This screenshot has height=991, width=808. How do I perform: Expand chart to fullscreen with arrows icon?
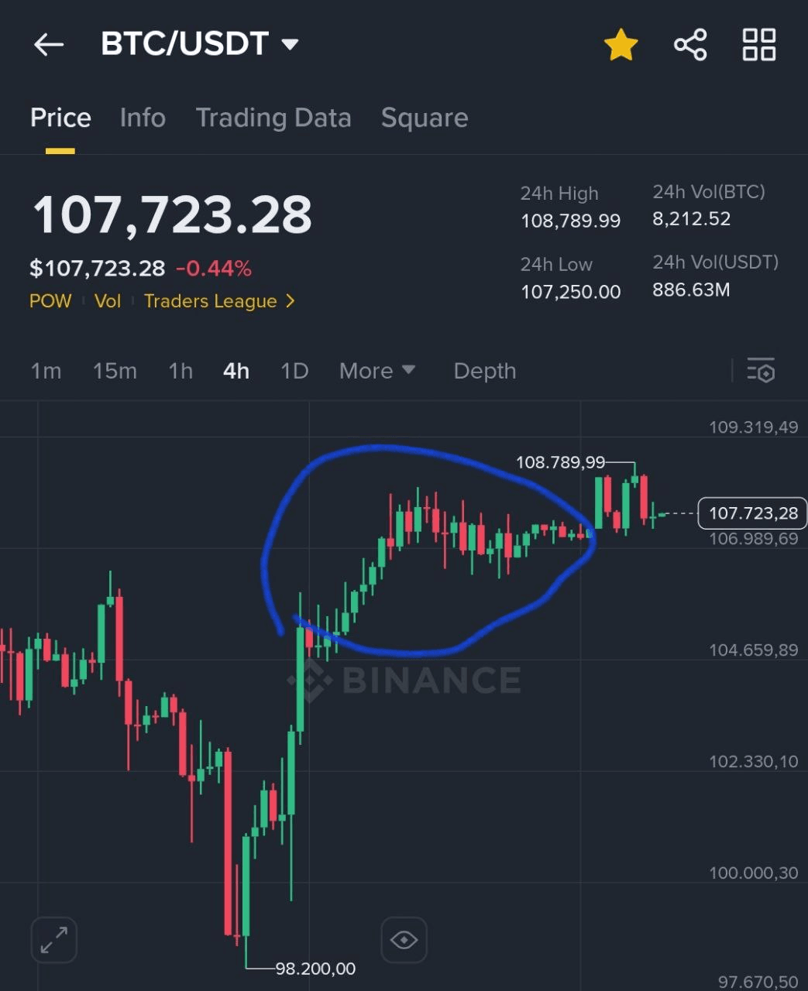coord(53,940)
